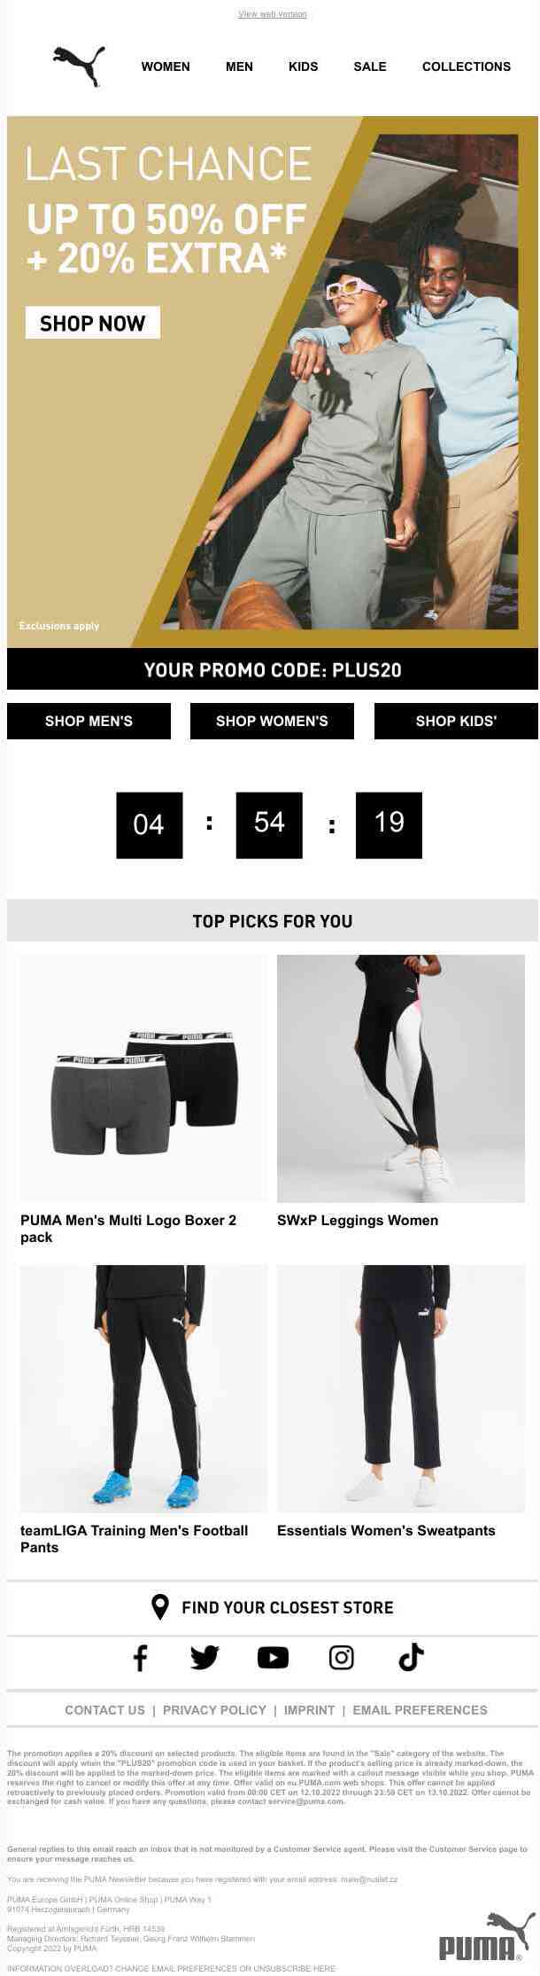Screen dimensions: 540x1976
Task: Click the SHOP KIDS' button
Action: 456,721
